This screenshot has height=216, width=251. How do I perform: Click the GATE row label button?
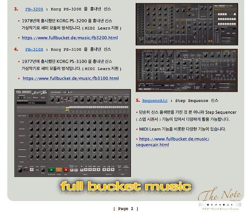point(22,142)
